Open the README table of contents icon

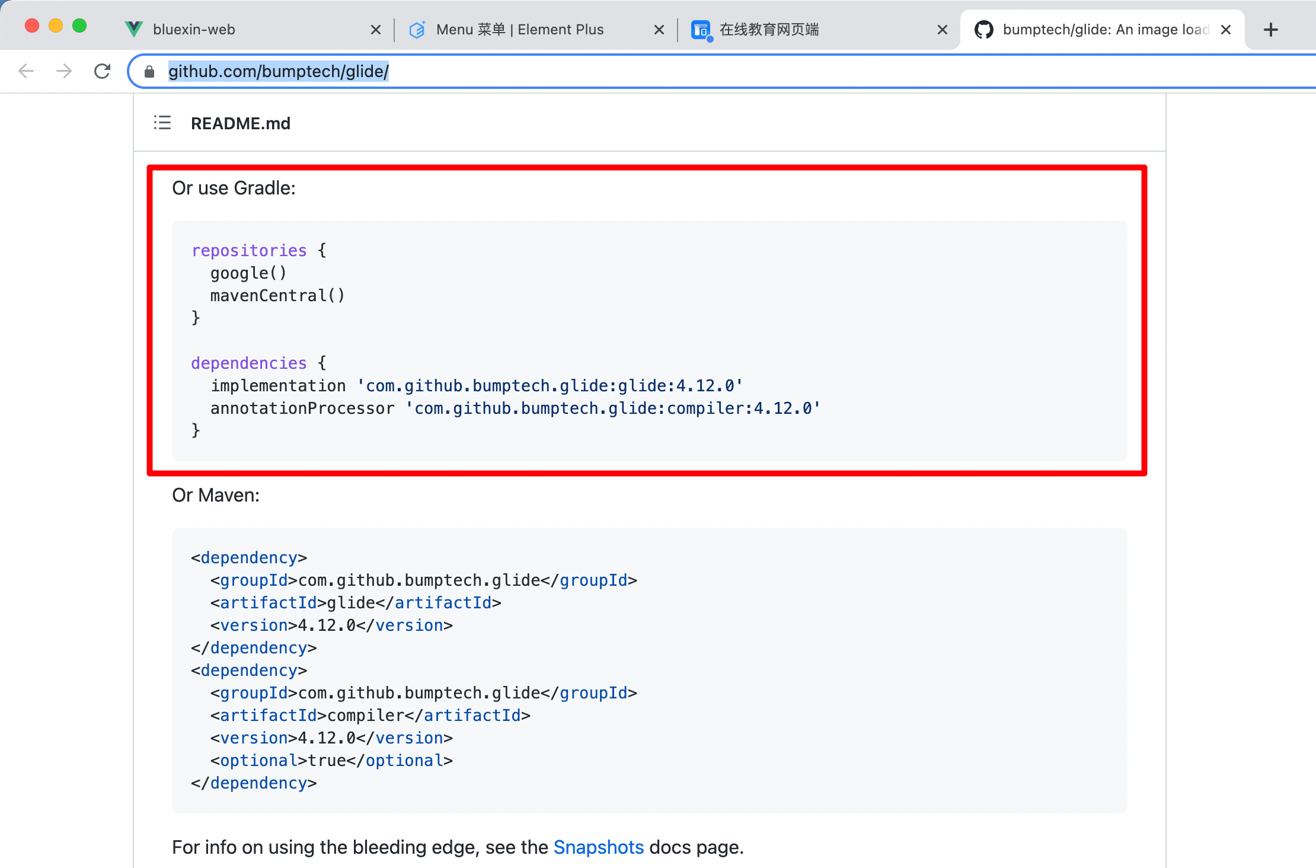coord(162,123)
